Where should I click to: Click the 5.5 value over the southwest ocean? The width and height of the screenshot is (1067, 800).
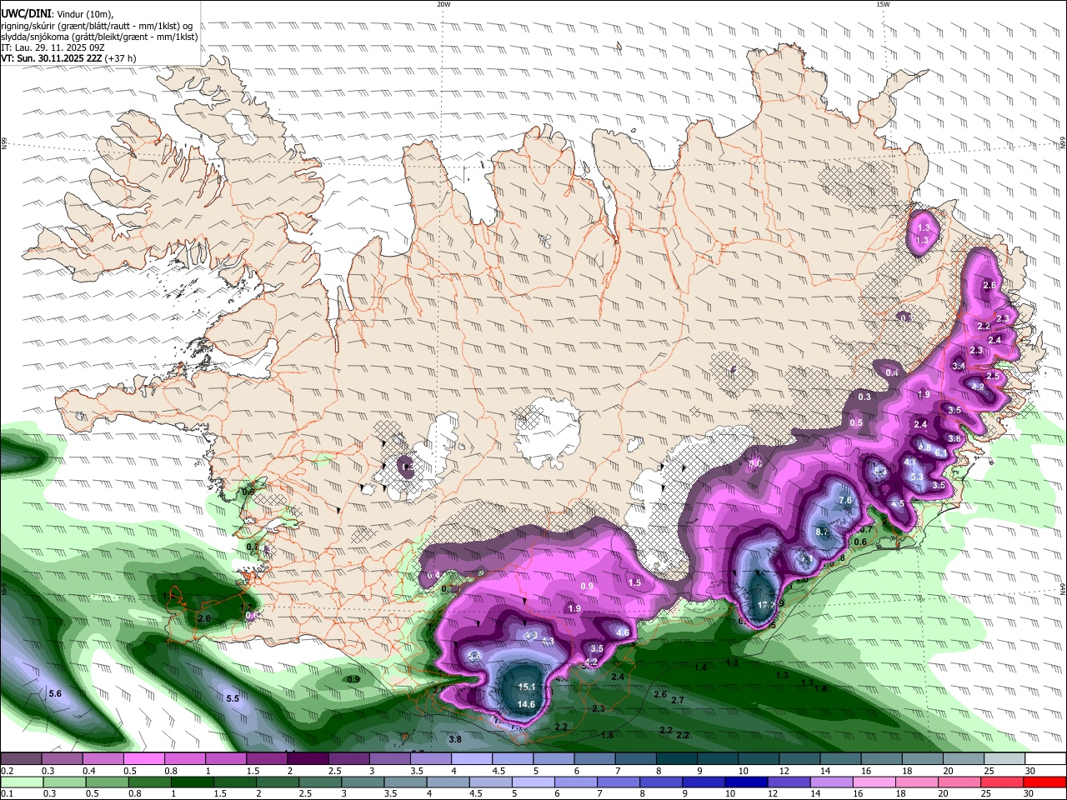click(x=233, y=698)
